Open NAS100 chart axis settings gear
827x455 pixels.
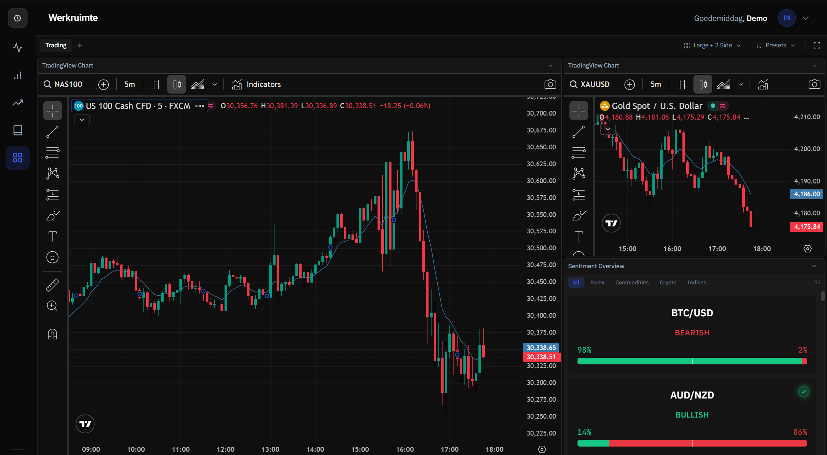point(542,449)
